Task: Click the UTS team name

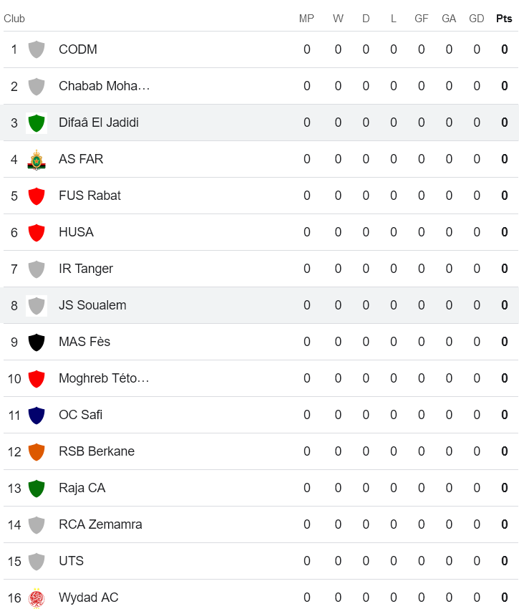Action: (71, 561)
